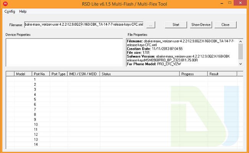This screenshot has width=249, height=153.
Task: Minimize the RSD Lite window
Action: [x=222, y=3]
